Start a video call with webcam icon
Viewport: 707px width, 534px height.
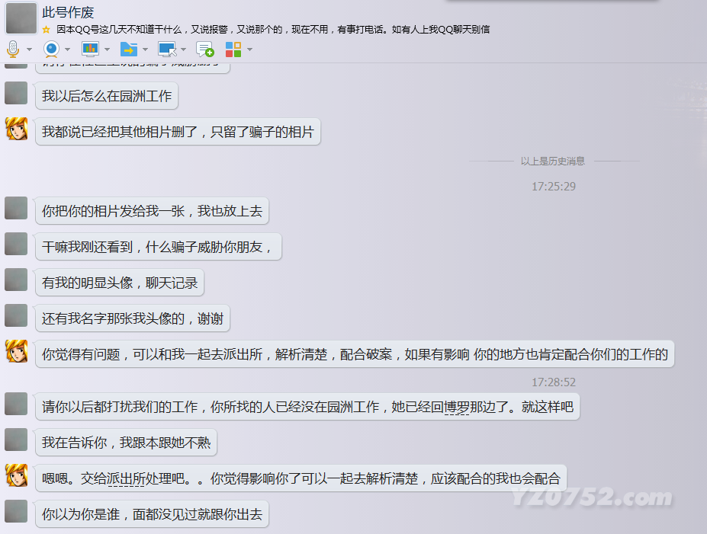[x=51, y=50]
